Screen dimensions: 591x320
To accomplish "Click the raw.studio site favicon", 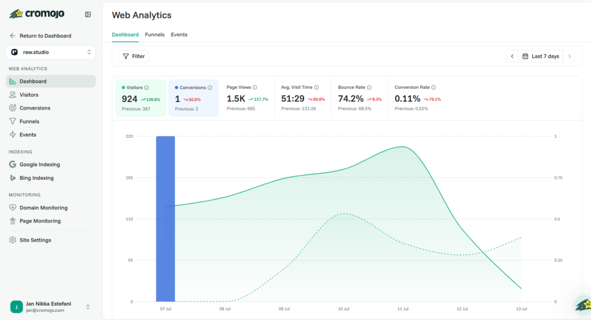I will 14,52.
